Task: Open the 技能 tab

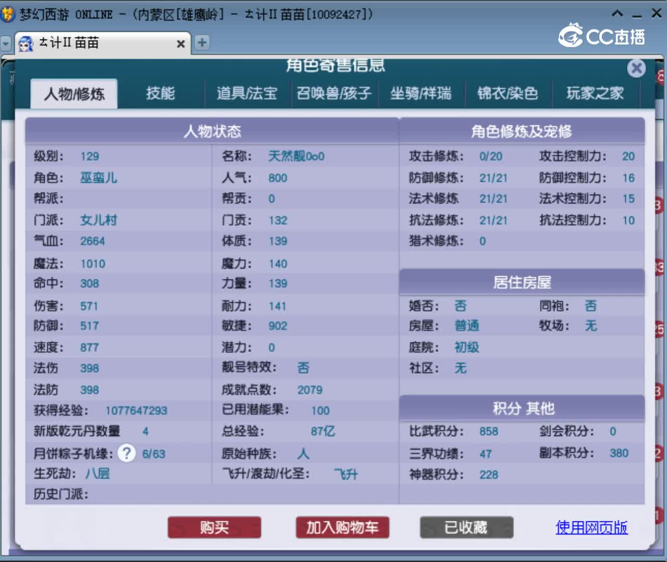Action: click(x=160, y=93)
